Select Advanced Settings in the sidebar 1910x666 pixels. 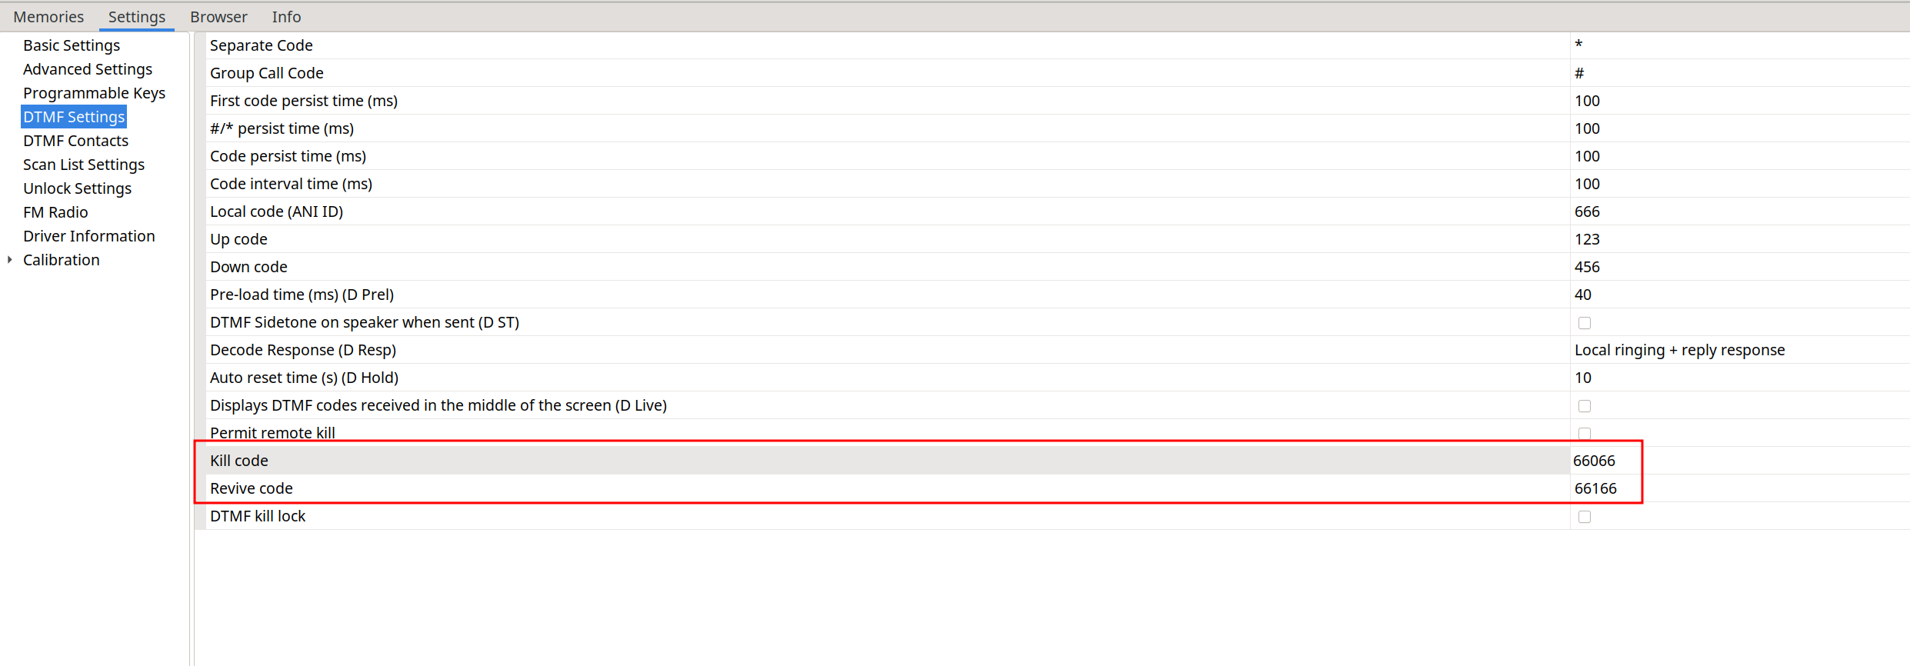tap(88, 69)
